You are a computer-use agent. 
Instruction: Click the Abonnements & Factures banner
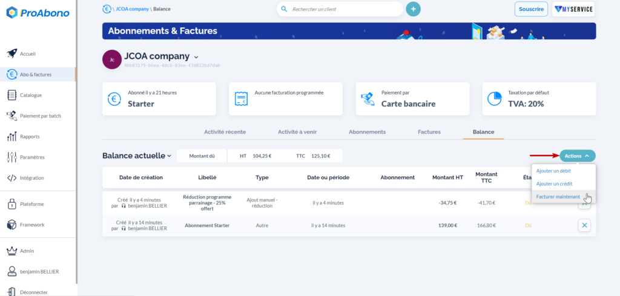tap(349, 31)
